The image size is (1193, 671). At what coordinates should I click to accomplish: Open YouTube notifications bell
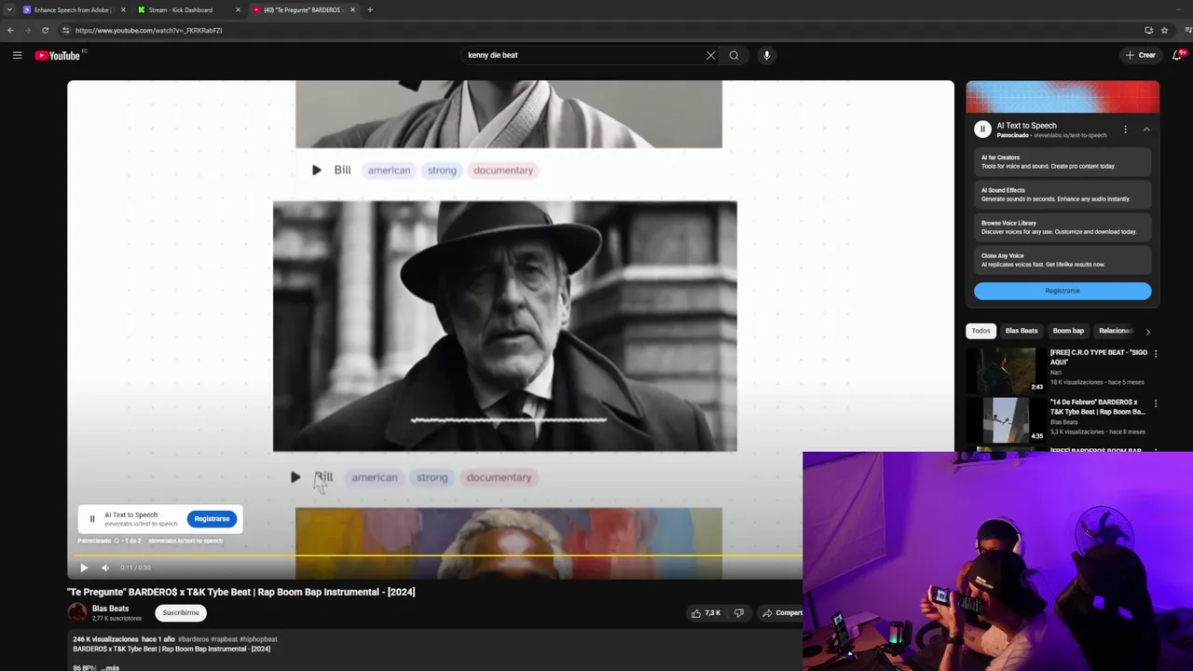1176,55
